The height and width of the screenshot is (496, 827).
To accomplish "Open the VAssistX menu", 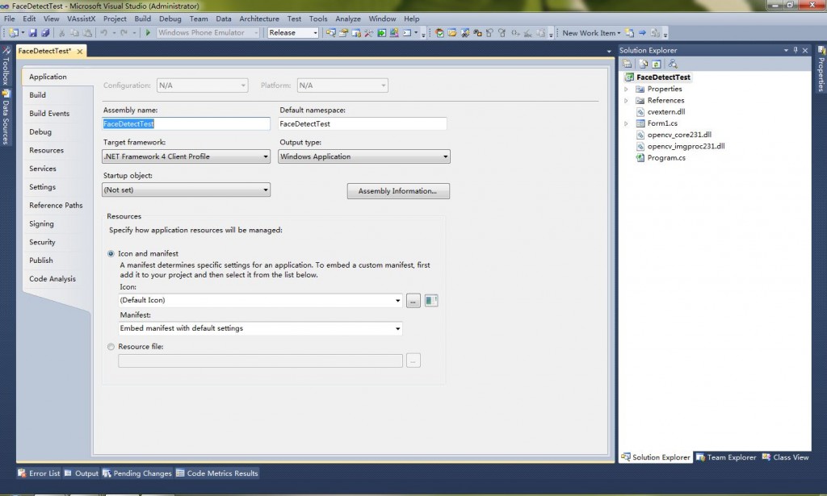I will pos(82,19).
